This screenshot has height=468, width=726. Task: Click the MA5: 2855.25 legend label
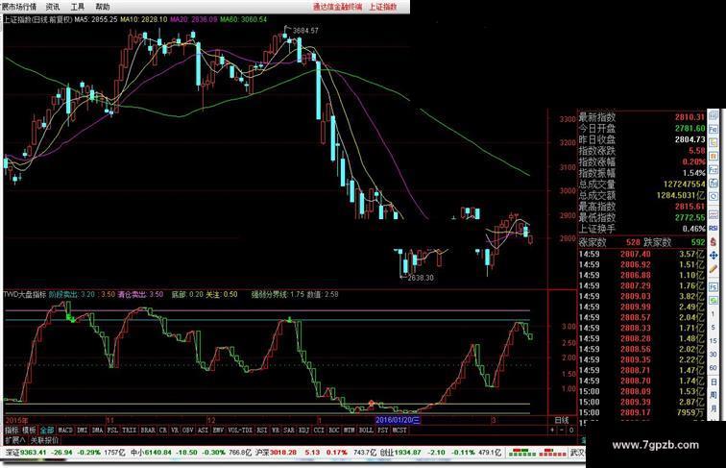pos(96,19)
